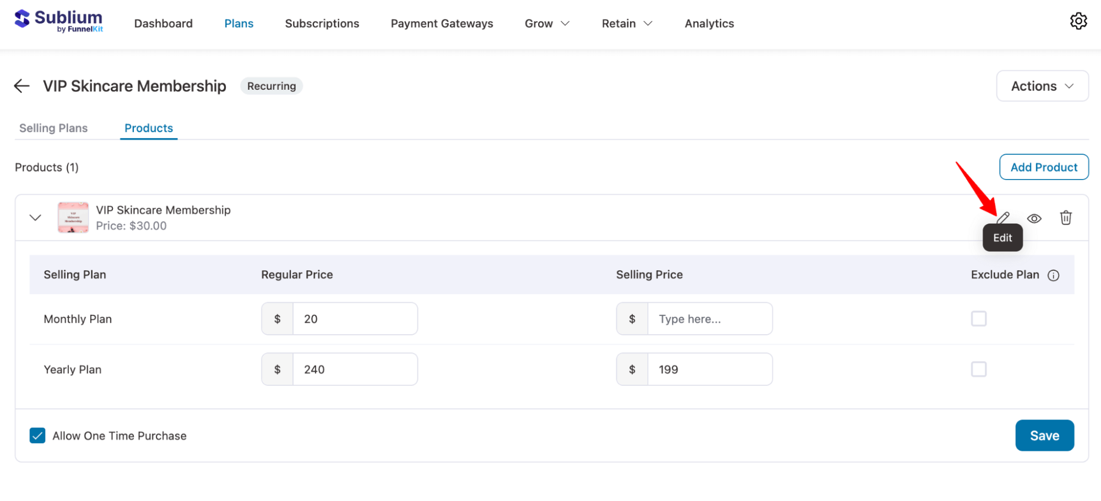
Task: Enable Exclude Plan for Monthly Plan
Action: click(979, 318)
